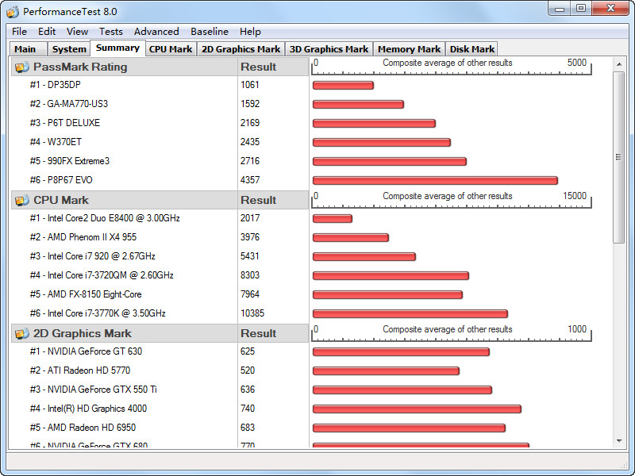The height and width of the screenshot is (476, 635).
Task: Click the vertical scrollbar thumb
Action: click(619, 157)
